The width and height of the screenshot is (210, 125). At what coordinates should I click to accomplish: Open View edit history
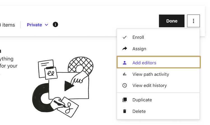coord(150,86)
